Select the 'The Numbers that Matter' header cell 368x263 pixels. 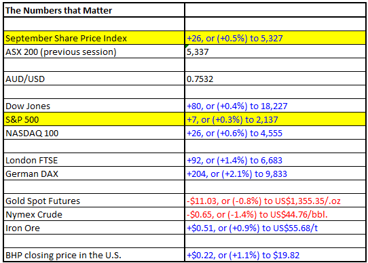click(x=94, y=10)
